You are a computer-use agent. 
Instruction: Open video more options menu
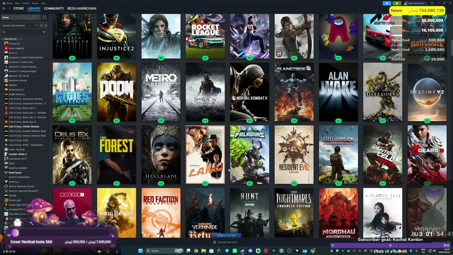coord(116,251)
